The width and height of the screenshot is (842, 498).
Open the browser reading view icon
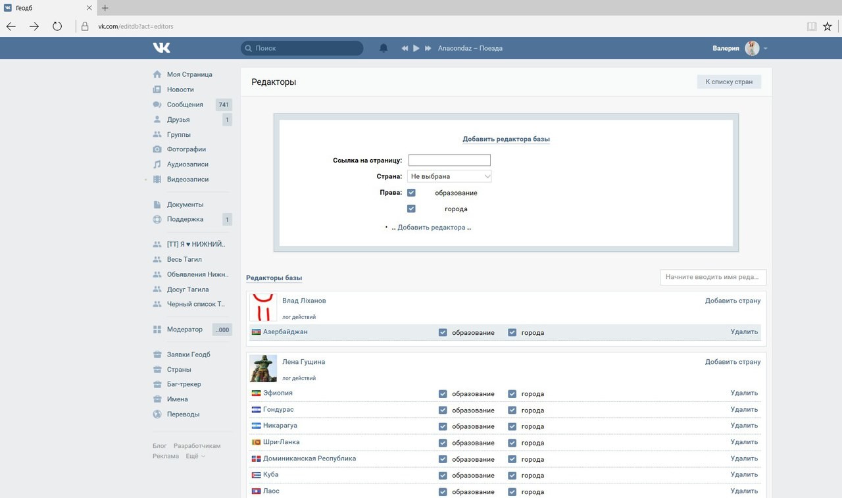(x=812, y=26)
